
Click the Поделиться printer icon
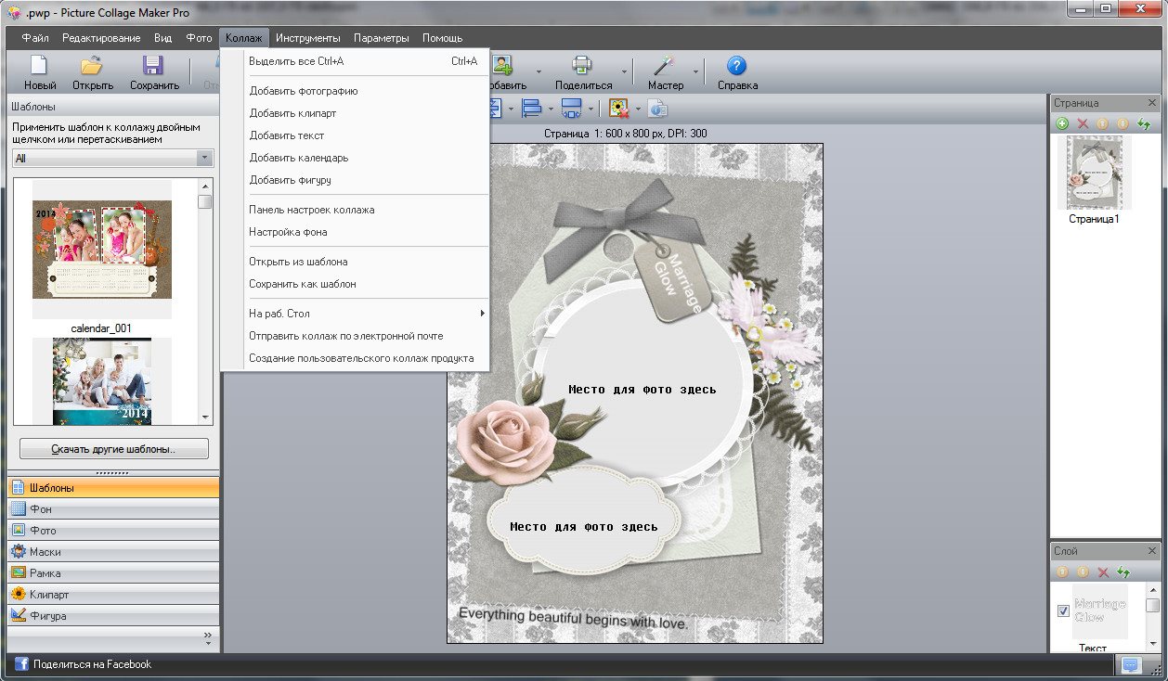(582, 67)
